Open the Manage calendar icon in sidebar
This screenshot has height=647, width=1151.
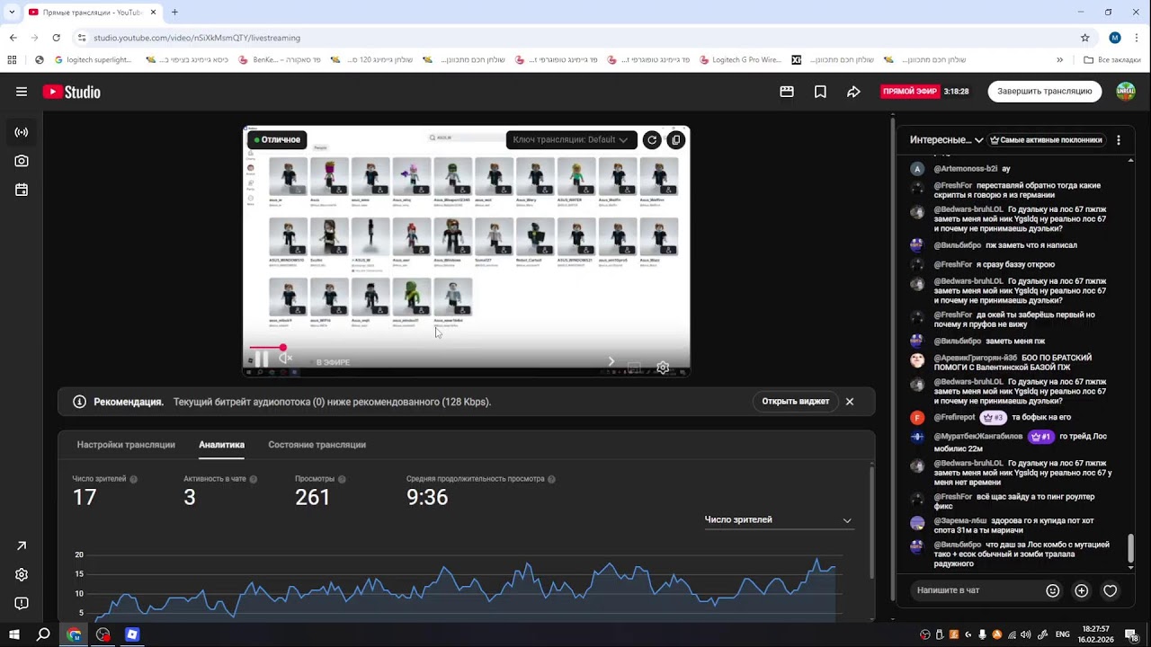coord(22,190)
